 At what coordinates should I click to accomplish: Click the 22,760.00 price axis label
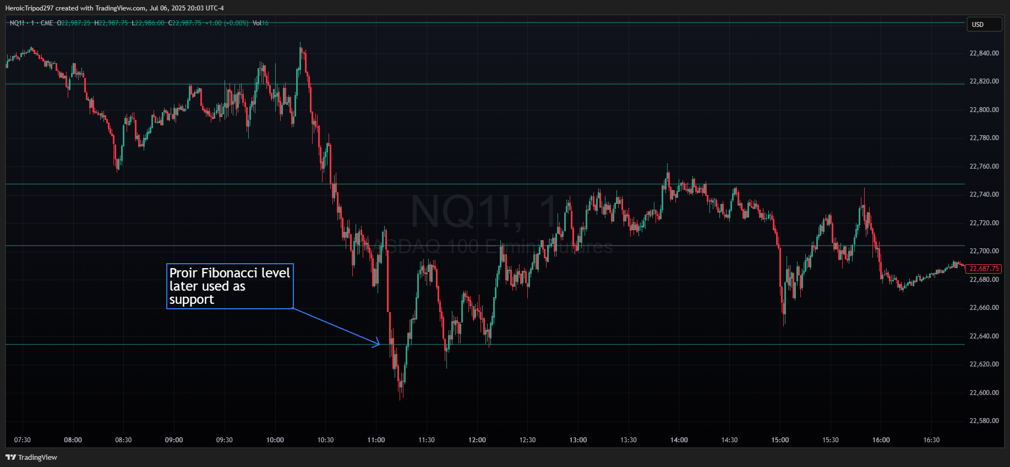point(984,166)
